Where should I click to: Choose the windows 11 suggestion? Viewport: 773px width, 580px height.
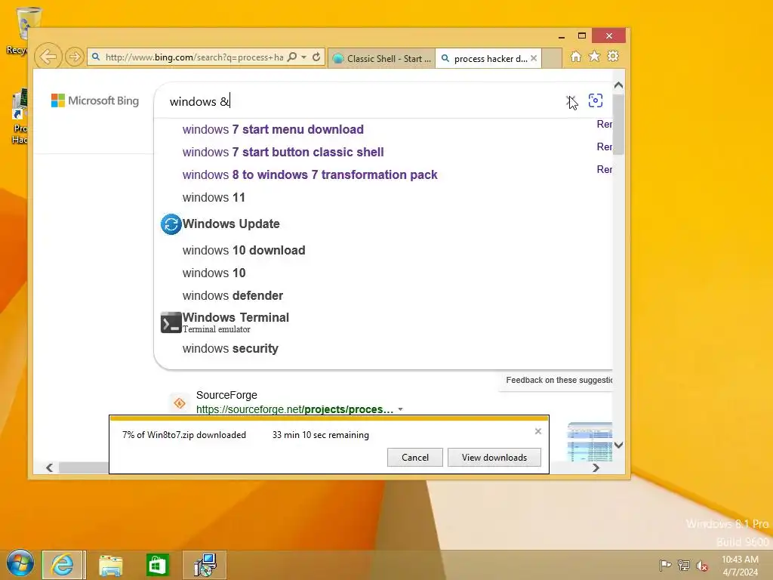click(x=214, y=197)
